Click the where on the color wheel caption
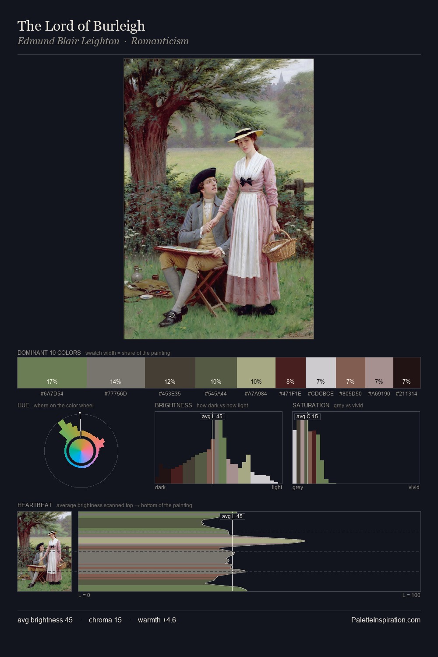 point(64,406)
